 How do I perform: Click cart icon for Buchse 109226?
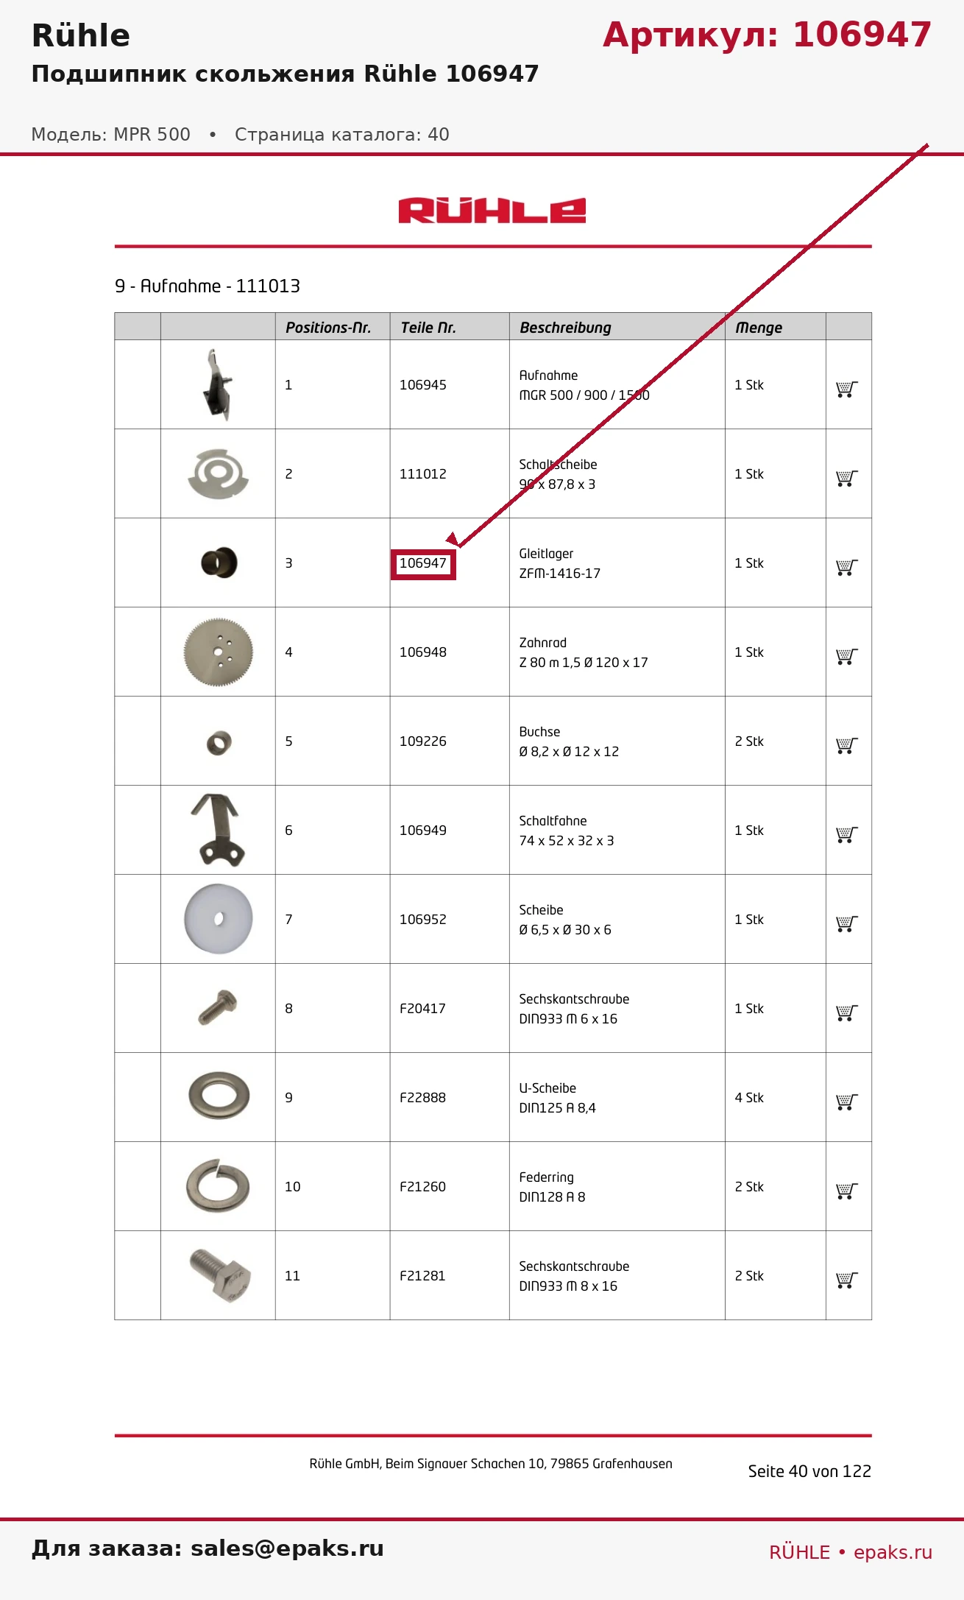click(x=847, y=745)
